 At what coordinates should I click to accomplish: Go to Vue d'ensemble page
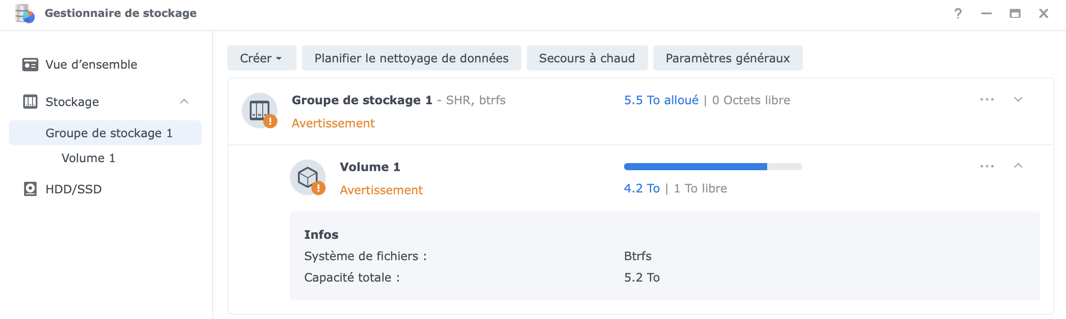point(91,65)
